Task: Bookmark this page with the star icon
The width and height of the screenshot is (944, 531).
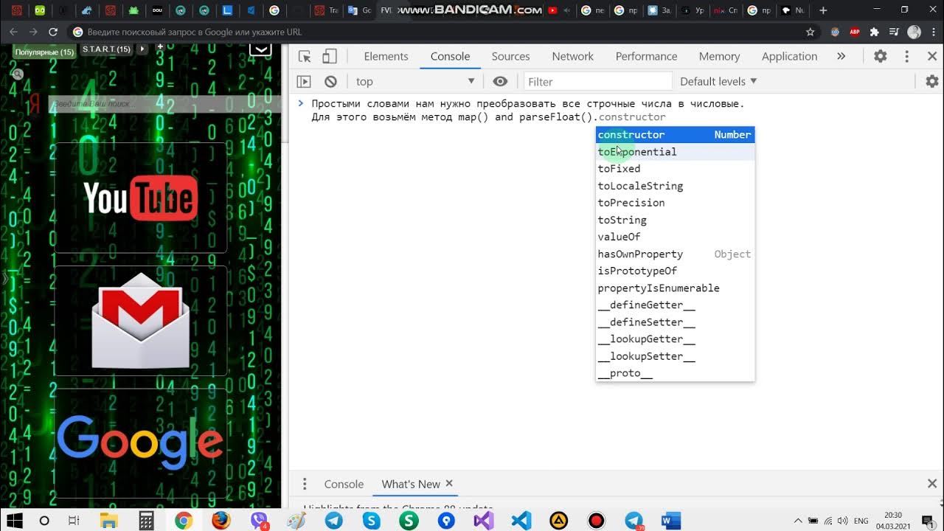Action: pos(811,32)
